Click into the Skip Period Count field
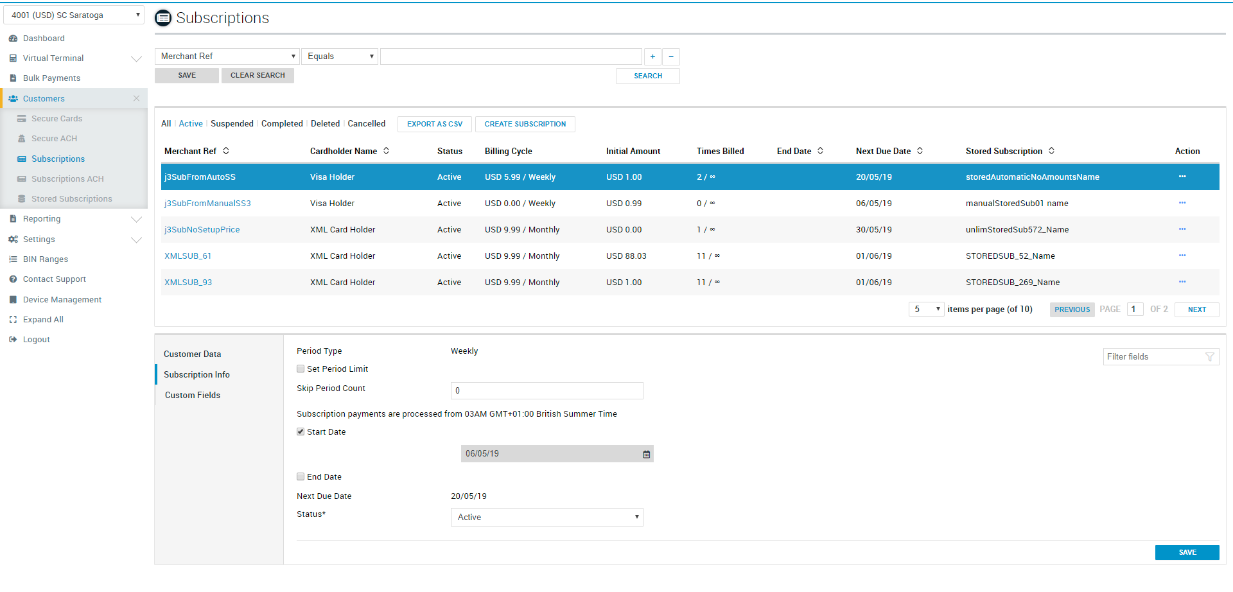Image resolution: width=1233 pixels, height=592 pixels. click(547, 390)
